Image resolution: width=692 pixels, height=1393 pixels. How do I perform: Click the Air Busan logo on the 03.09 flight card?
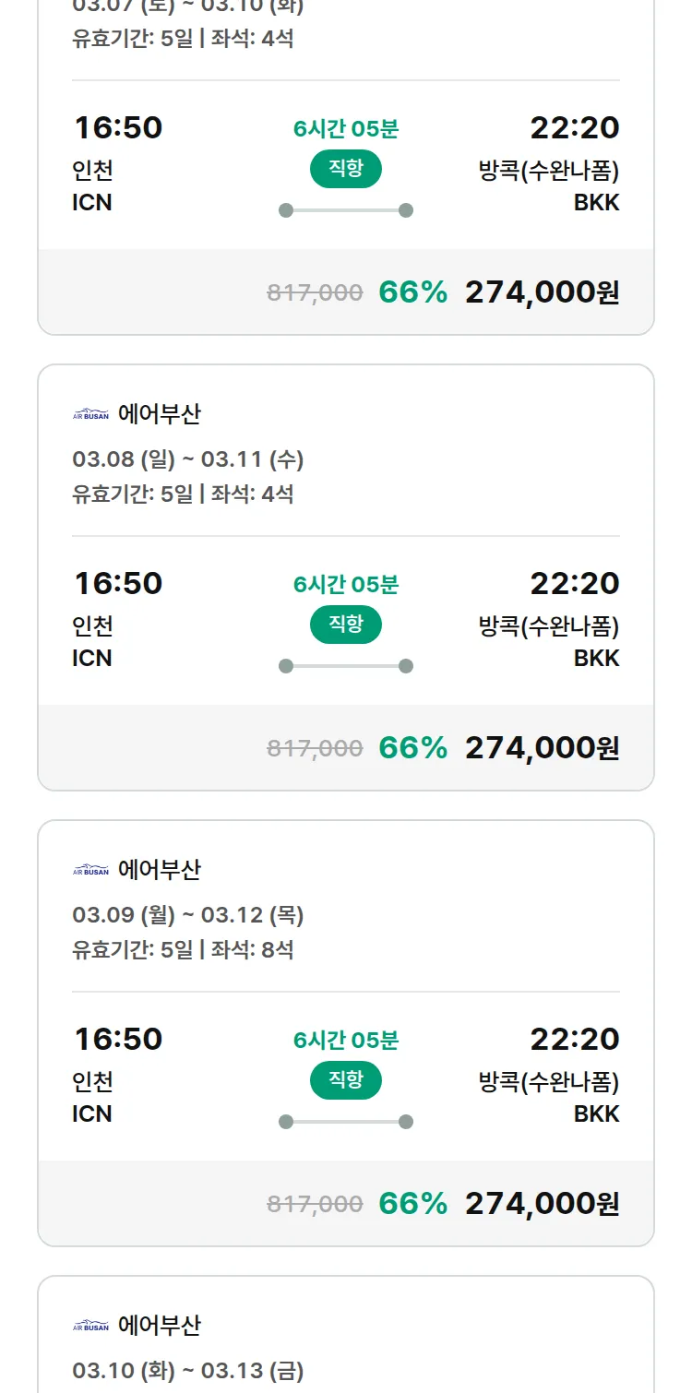(x=90, y=870)
